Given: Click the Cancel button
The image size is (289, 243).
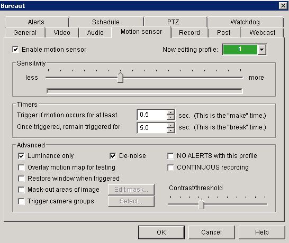Looking at the screenshot, I should pos(211,232).
